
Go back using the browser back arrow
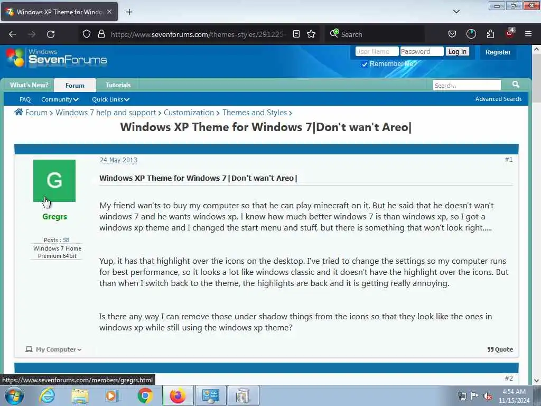tap(13, 34)
